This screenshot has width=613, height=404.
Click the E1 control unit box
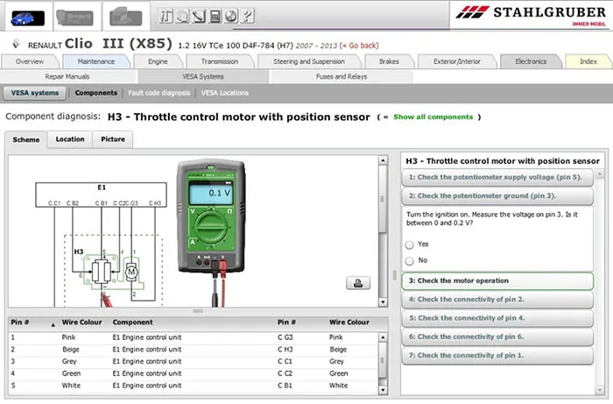pos(102,195)
